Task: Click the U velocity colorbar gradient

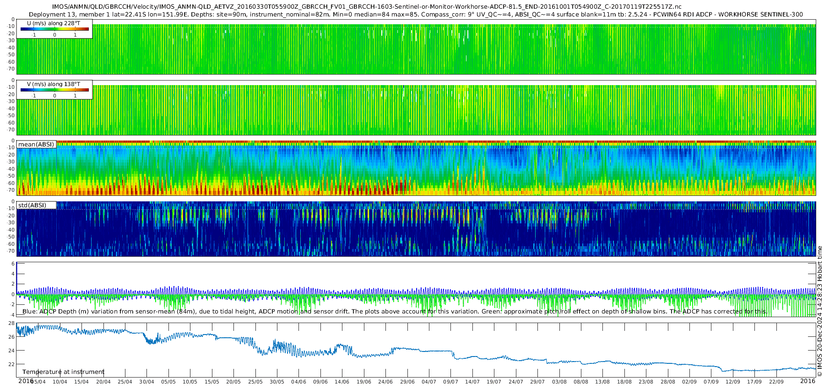Action: coord(54,29)
